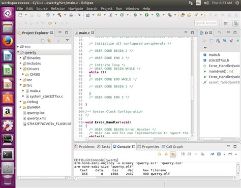This screenshot has width=241, height=188.
Task: Open Display Selected Console dropdown arrow
Action: tap(224, 154)
